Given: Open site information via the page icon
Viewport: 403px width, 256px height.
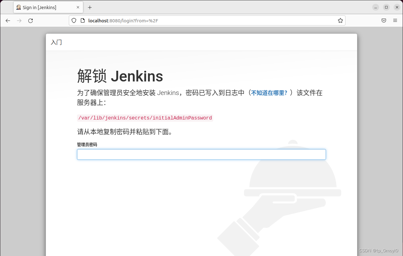Looking at the screenshot, I should pyautogui.click(x=82, y=20).
